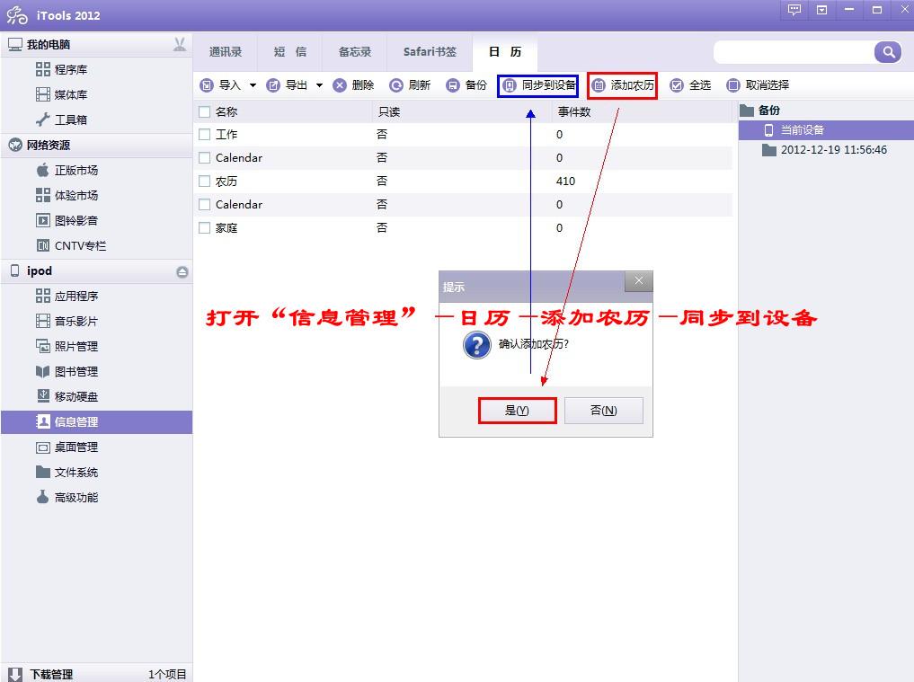
Task: Click 是(Y) to confirm adding the lunar calendar
Action: (517, 410)
